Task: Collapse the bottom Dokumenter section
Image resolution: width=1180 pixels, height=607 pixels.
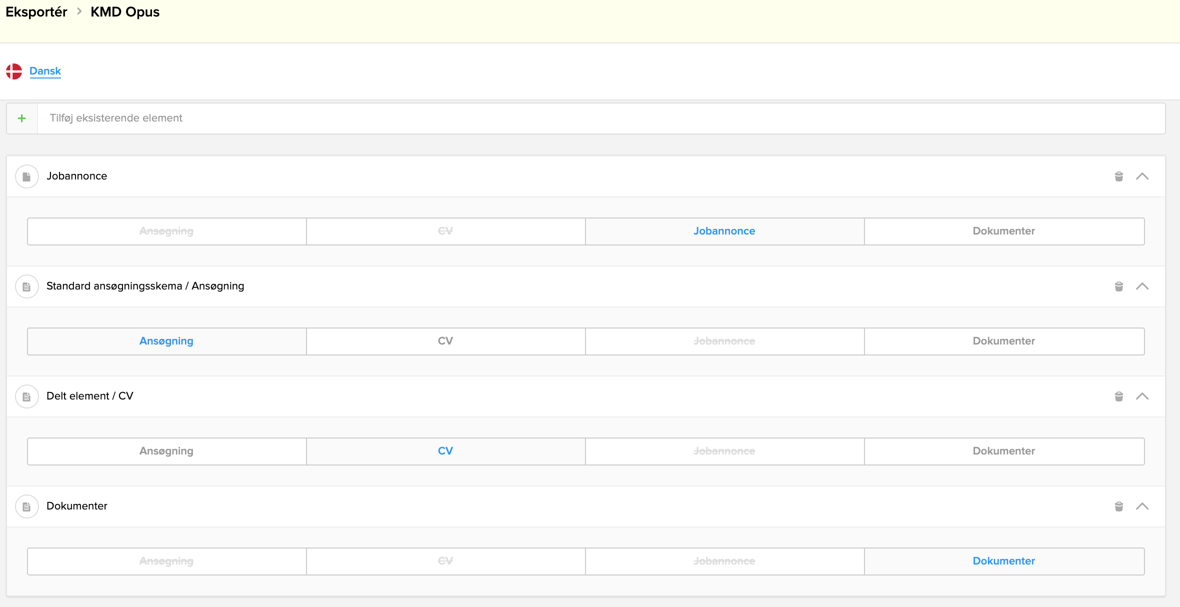Action: pos(1142,506)
